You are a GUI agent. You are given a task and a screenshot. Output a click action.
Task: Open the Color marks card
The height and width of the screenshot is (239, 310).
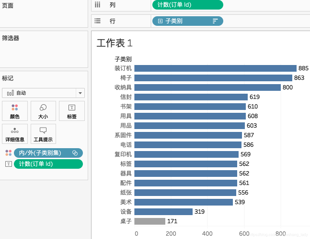15,111
